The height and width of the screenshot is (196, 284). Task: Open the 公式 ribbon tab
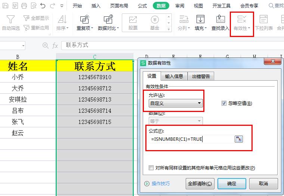click(142, 6)
